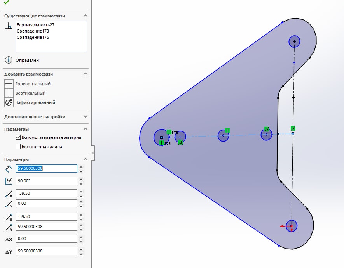The image size is (344, 268).
Task: Add Зафиксированный relation
Action: (35, 102)
